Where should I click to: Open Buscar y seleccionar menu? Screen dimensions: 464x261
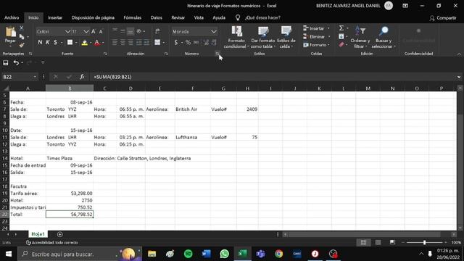(x=384, y=37)
